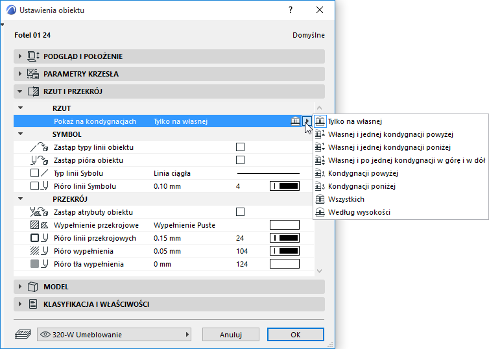
Task: Click pen number 104 value
Action: coord(242,251)
